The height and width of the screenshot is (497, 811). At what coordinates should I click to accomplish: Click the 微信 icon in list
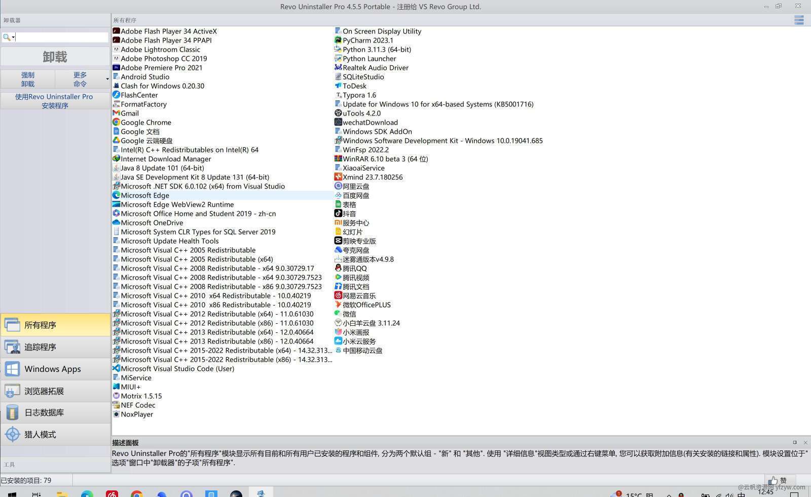tap(338, 314)
